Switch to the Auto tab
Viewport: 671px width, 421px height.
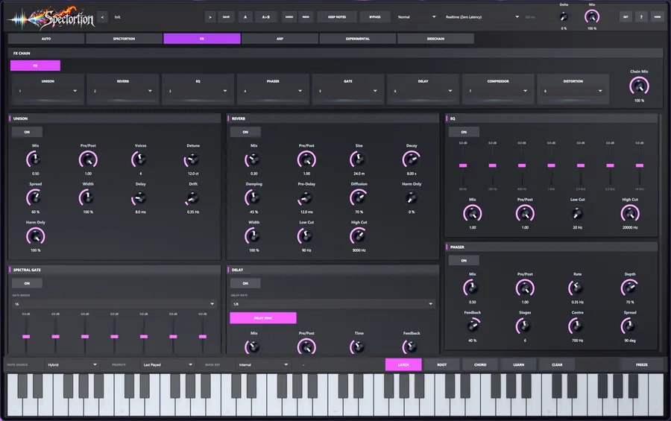[46, 39]
